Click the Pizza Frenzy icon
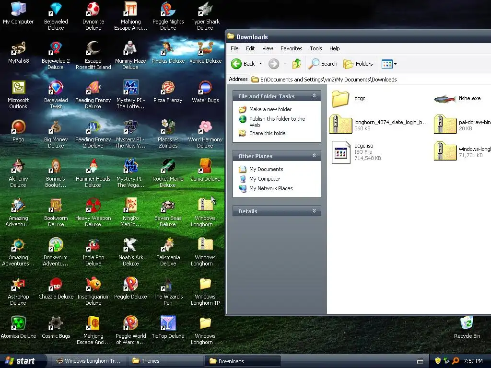 tap(168, 92)
